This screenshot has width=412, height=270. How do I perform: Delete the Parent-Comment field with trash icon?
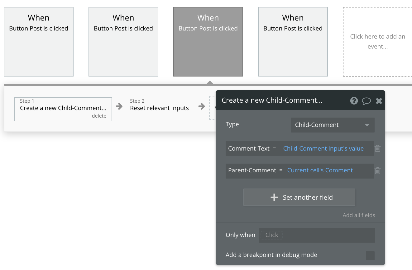(377, 170)
